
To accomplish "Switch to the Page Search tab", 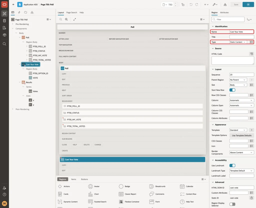I will (x=71, y=12).
